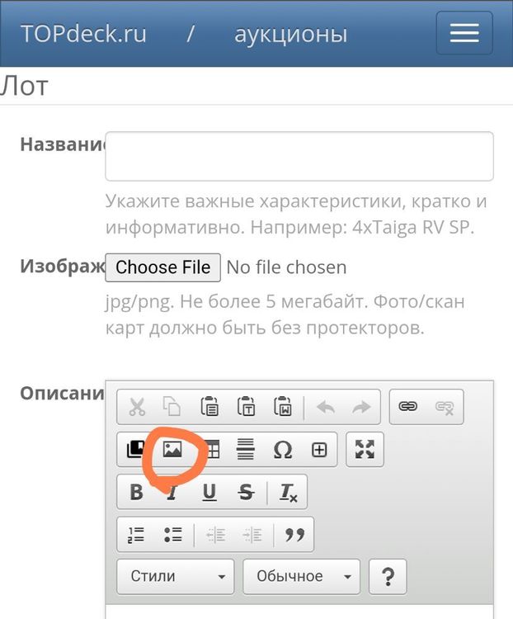Click Paste as plain text icon
The width and height of the screenshot is (513, 619).
[x=246, y=407]
